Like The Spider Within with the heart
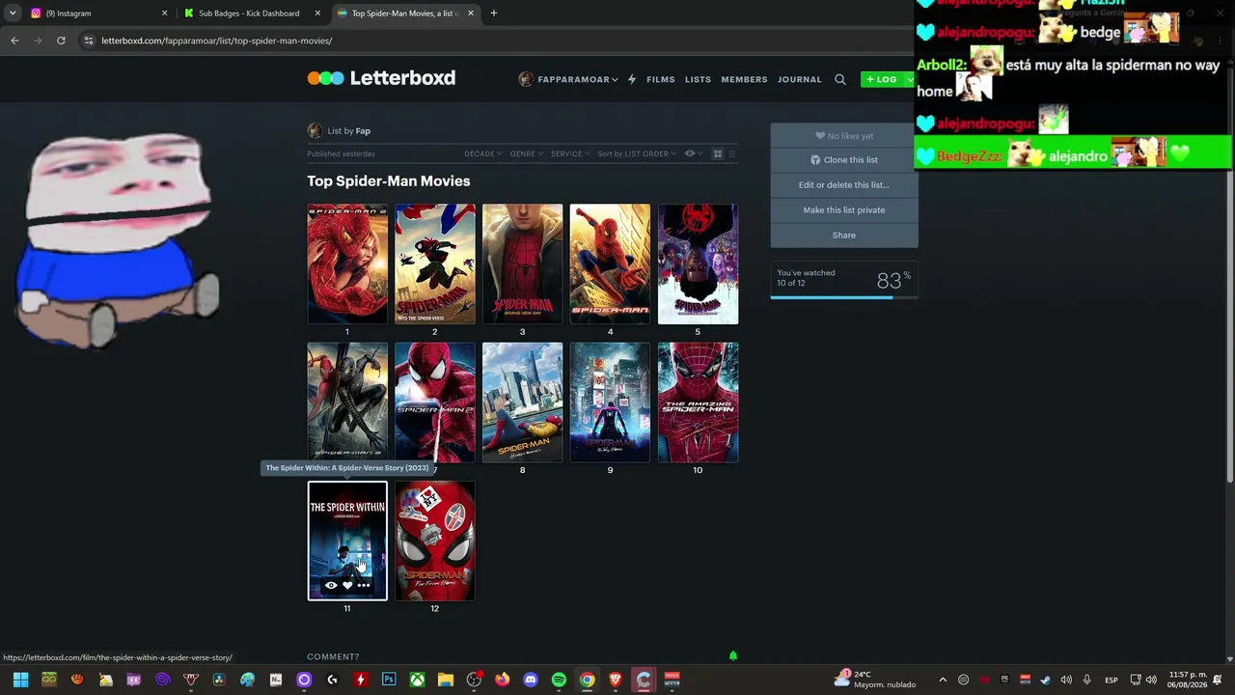 coord(347,585)
